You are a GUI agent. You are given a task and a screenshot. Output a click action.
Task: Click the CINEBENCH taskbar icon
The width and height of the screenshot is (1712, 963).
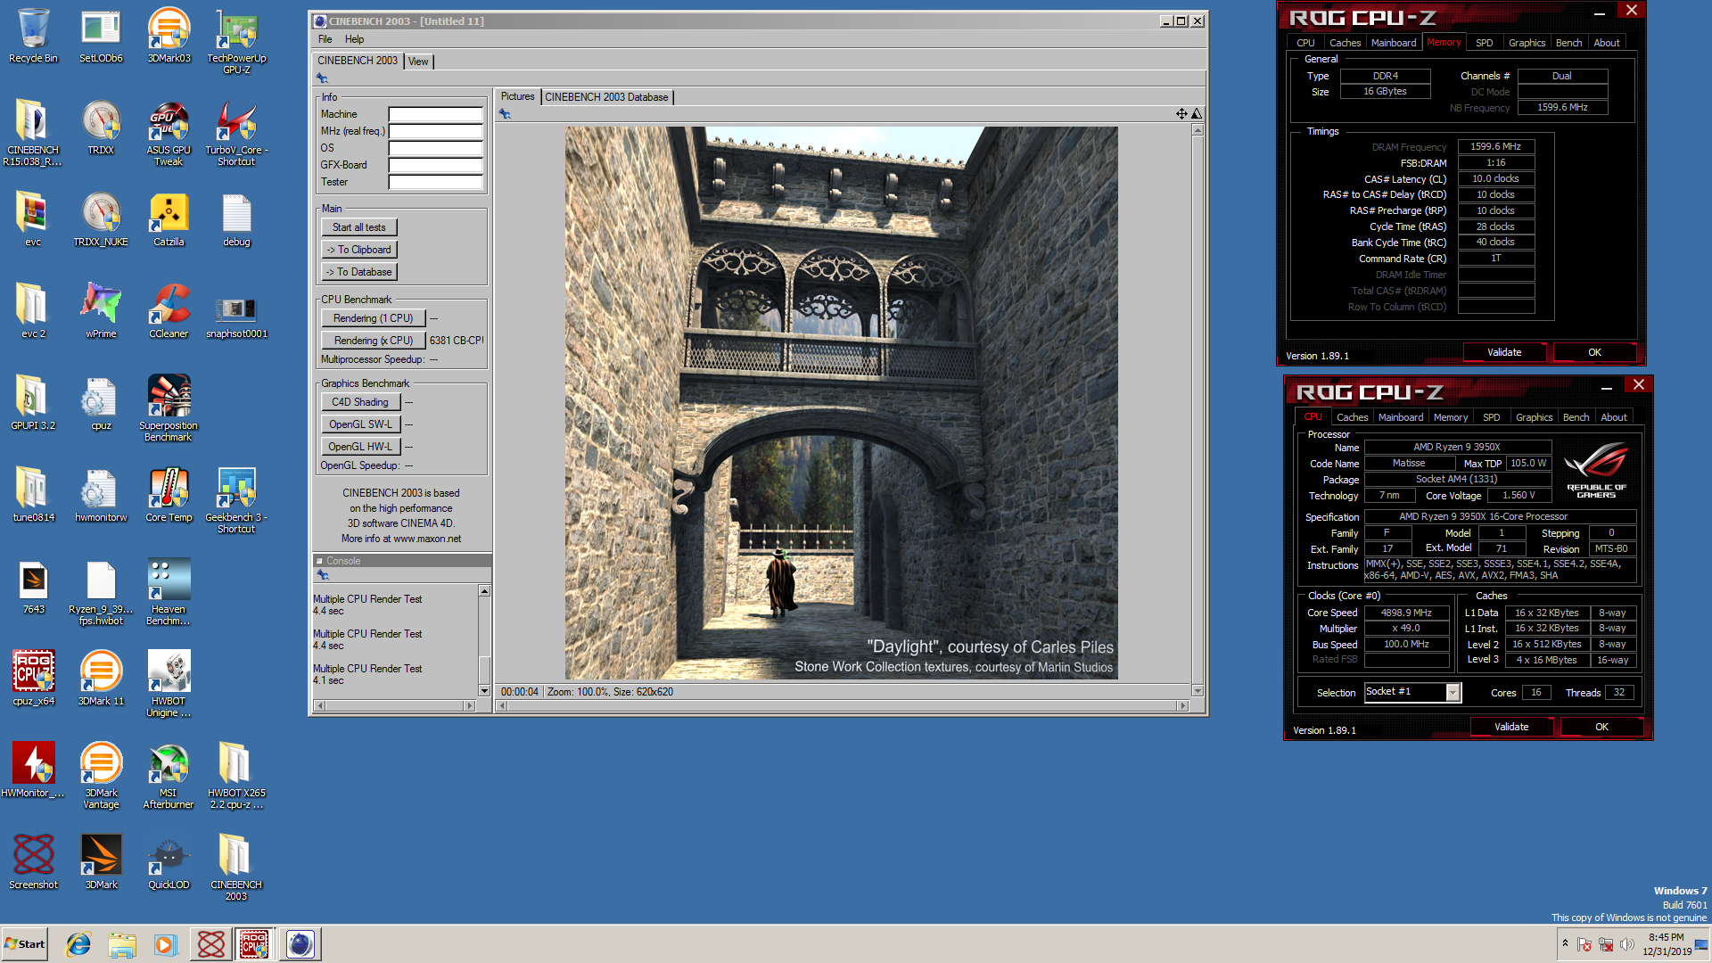point(300,944)
